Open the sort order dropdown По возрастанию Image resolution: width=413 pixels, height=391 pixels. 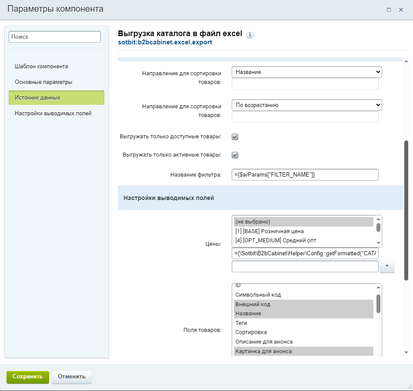tap(307, 105)
